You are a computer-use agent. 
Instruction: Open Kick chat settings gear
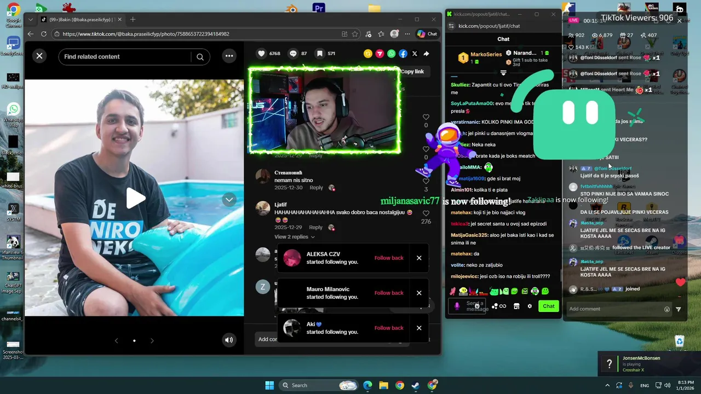pos(530,306)
